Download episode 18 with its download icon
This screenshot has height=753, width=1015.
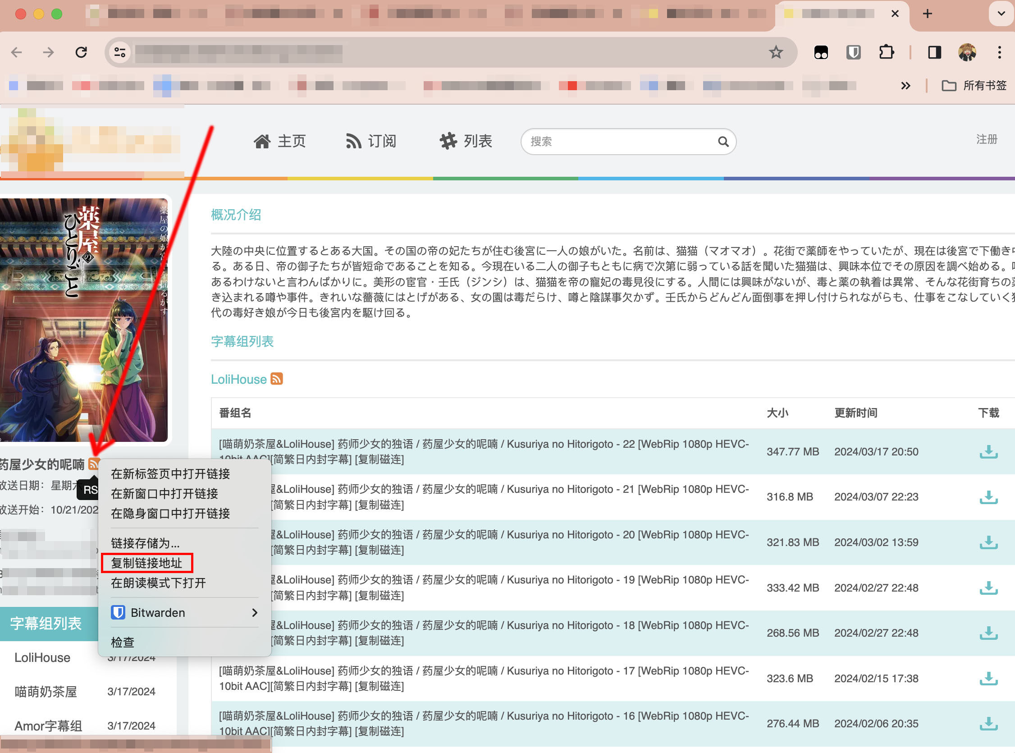[988, 633]
